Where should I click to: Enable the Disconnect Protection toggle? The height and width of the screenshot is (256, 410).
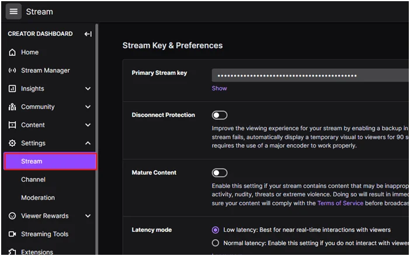[220, 115]
